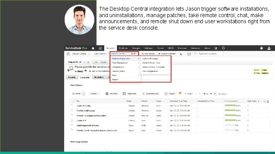Screen dimensions: 275x154
Task: Check the box for Provide the requested workstation
Action: coord(71,116)
